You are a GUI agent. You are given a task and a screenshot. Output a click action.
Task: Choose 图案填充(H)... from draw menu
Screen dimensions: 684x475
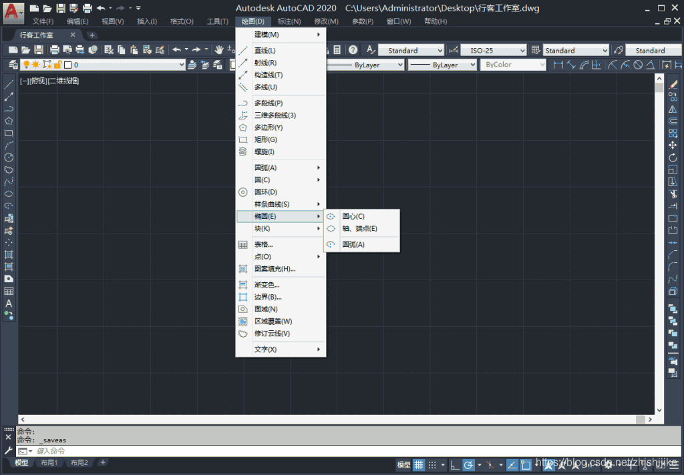(x=281, y=269)
